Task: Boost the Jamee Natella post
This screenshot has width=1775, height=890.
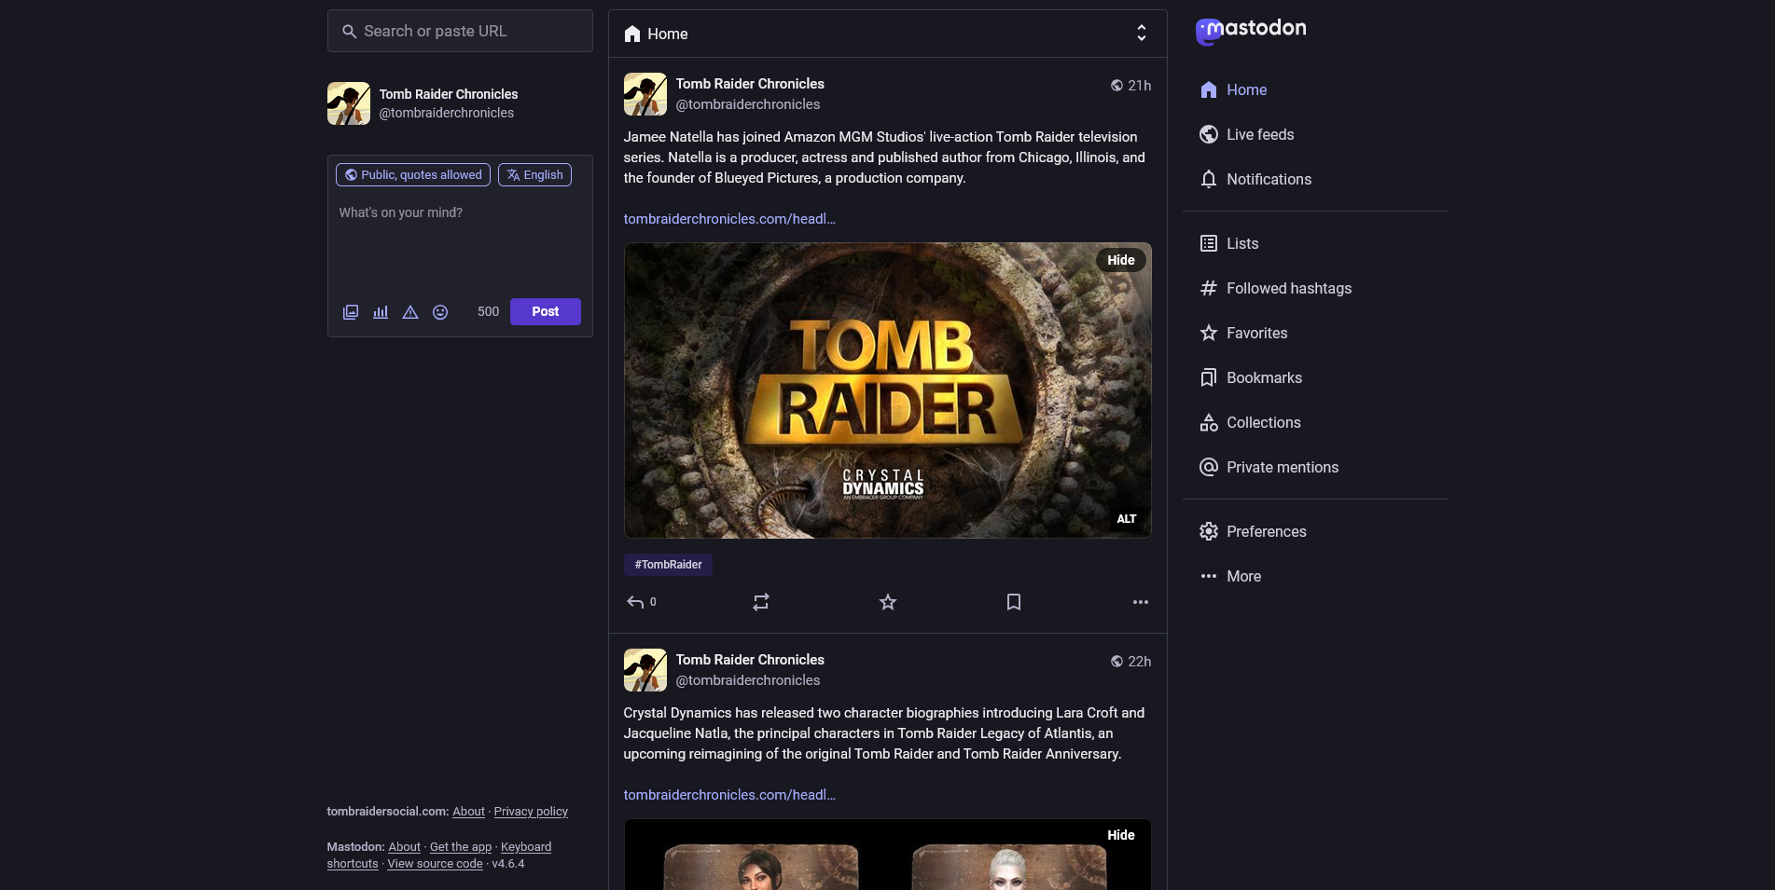Action: point(761,602)
